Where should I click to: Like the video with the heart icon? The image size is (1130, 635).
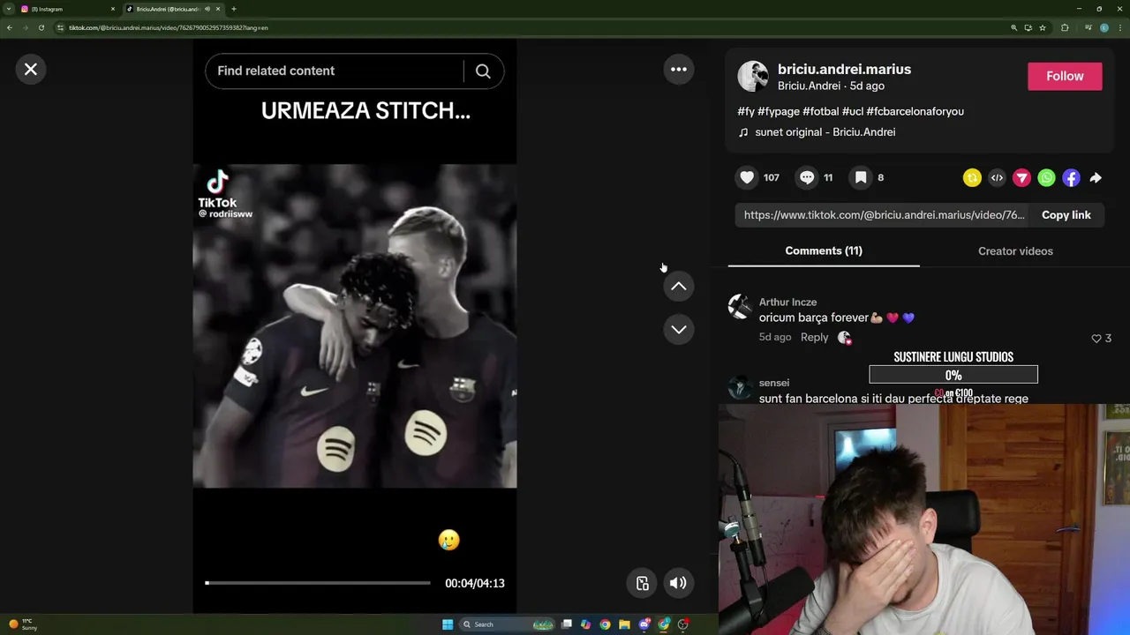coord(747,177)
